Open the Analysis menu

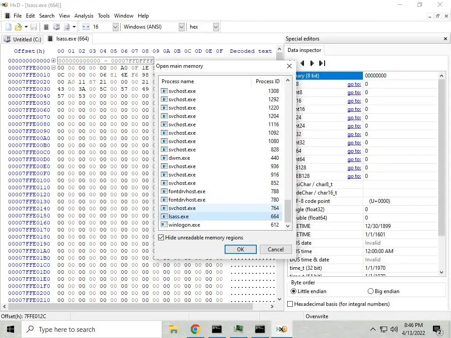(x=84, y=16)
